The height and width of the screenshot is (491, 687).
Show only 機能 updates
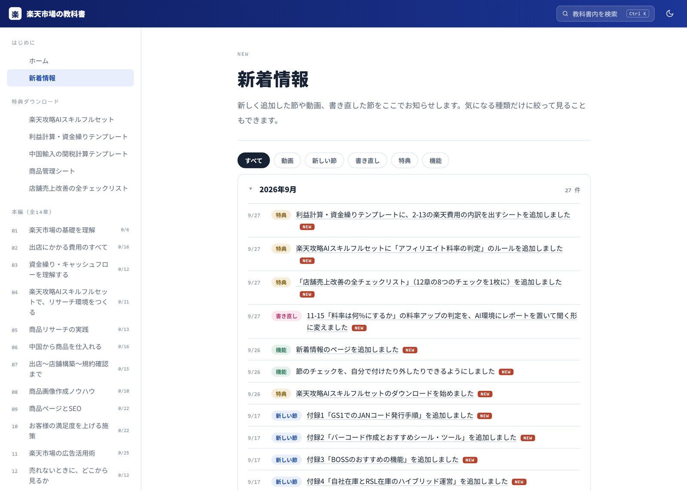(x=435, y=161)
